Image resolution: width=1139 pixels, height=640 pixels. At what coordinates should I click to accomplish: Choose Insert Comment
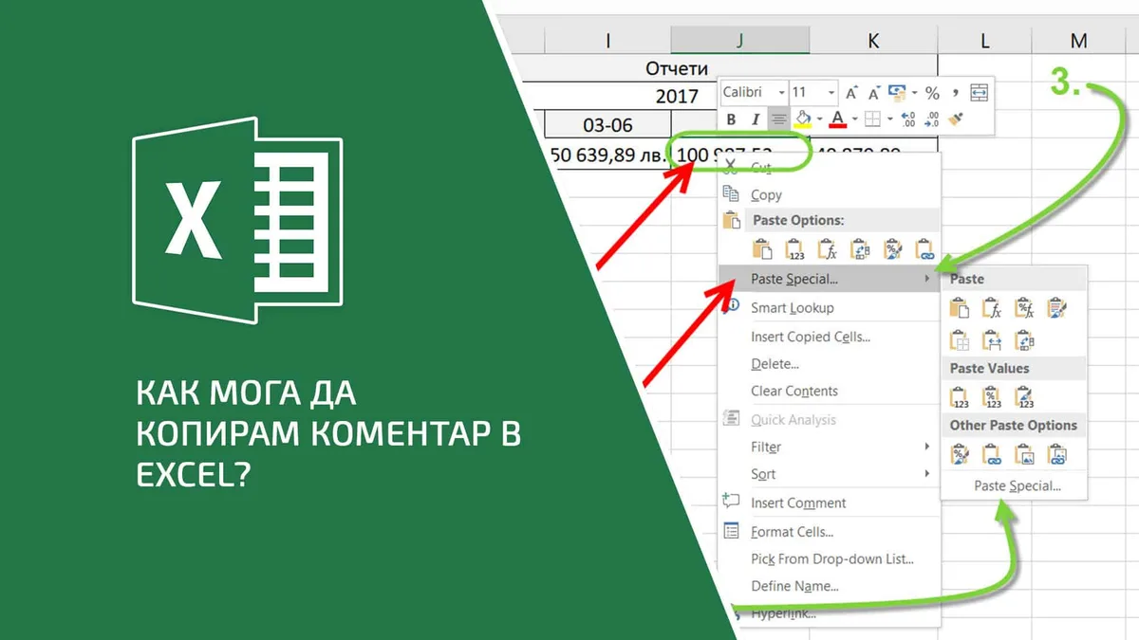click(829, 503)
